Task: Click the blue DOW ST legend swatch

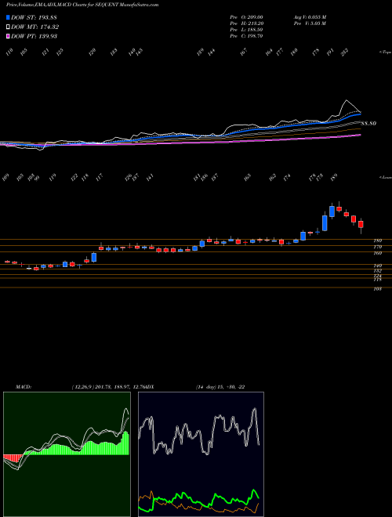Action: (x=9, y=17)
